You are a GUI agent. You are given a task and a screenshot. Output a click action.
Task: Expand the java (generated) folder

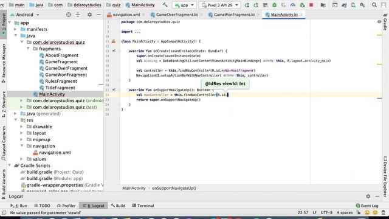[15, 114]
